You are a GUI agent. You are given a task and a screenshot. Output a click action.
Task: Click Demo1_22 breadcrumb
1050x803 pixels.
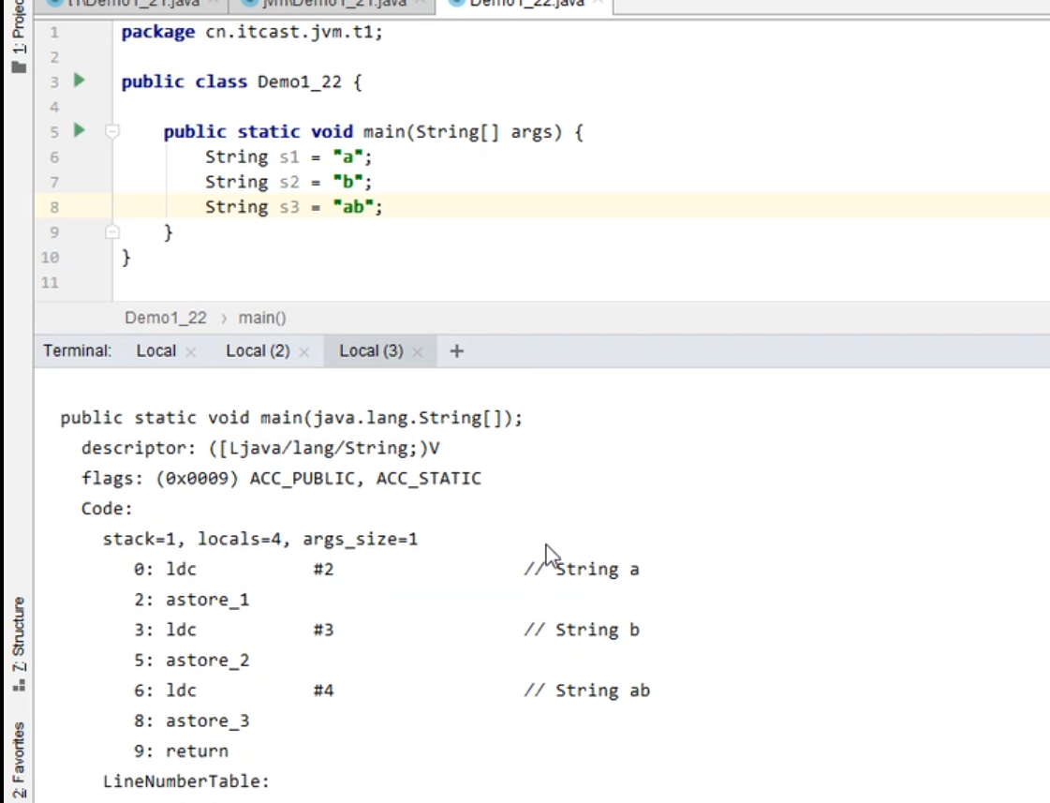166,318
